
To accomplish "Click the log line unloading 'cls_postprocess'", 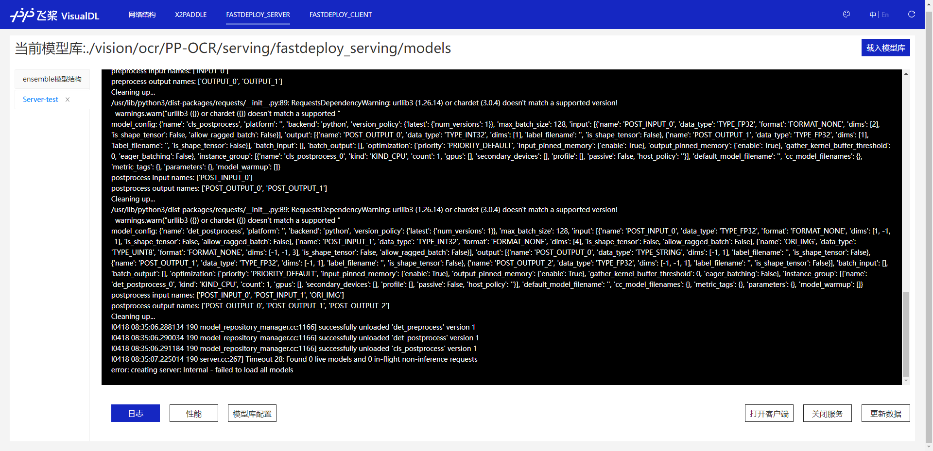I will pyautogui.click(x=294, y=349).
